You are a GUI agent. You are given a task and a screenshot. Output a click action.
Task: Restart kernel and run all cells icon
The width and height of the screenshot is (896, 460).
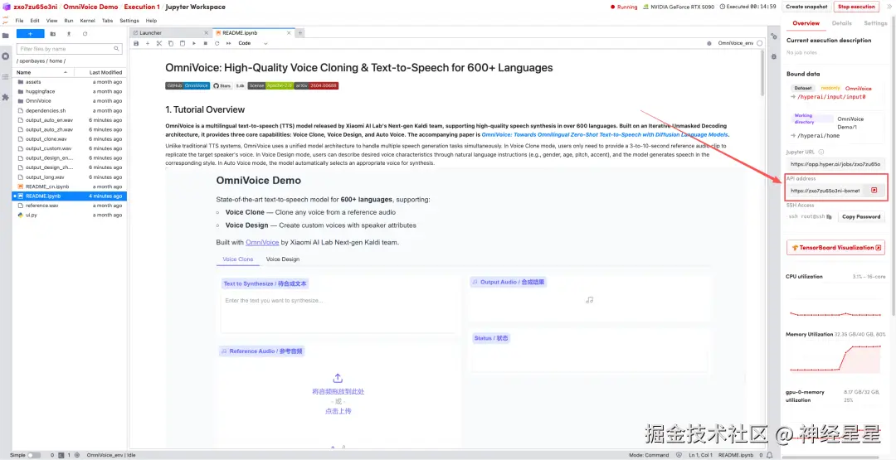point(229,43)
